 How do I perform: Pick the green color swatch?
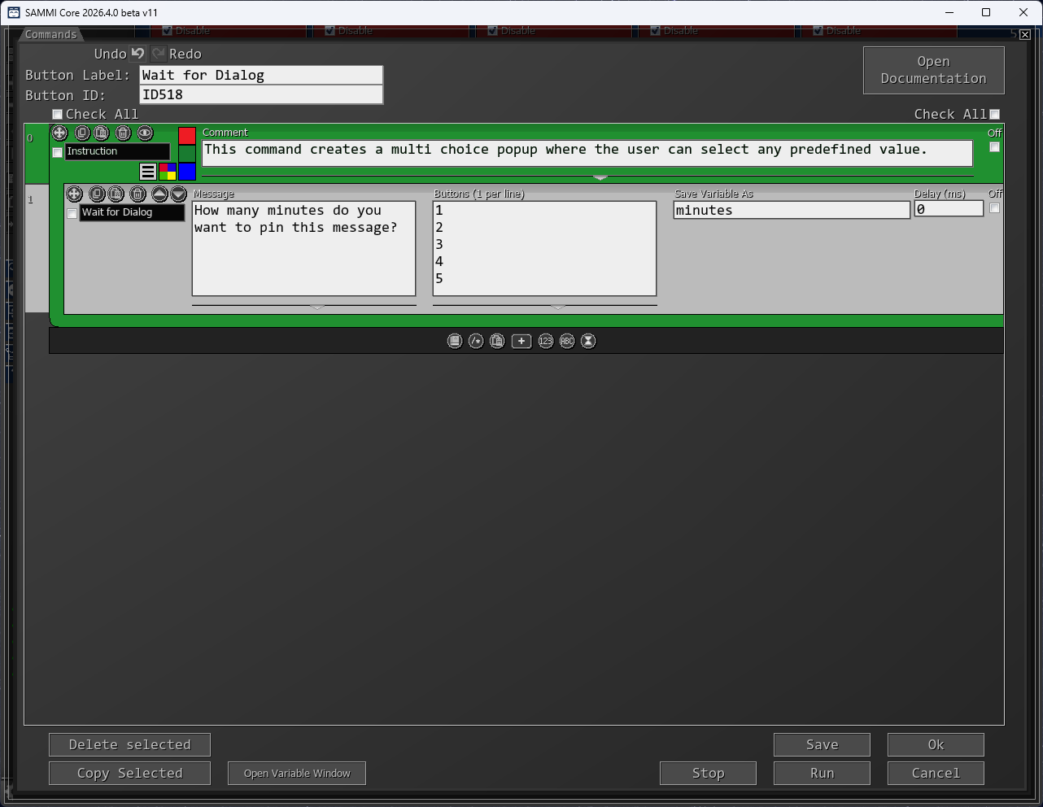(x=187, y=154)
